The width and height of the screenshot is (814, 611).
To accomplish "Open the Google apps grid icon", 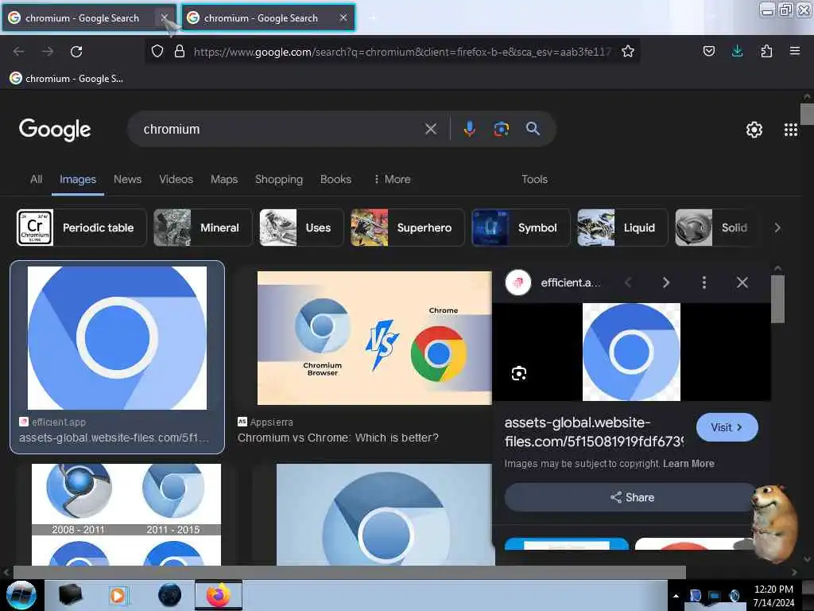I will (791, 130).
